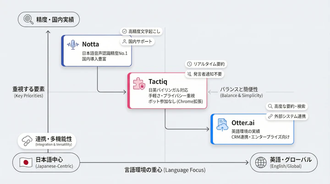Click the 外部システム連携 tag
The height and width of the screenshot is (184, 330).
click(287, 116)
